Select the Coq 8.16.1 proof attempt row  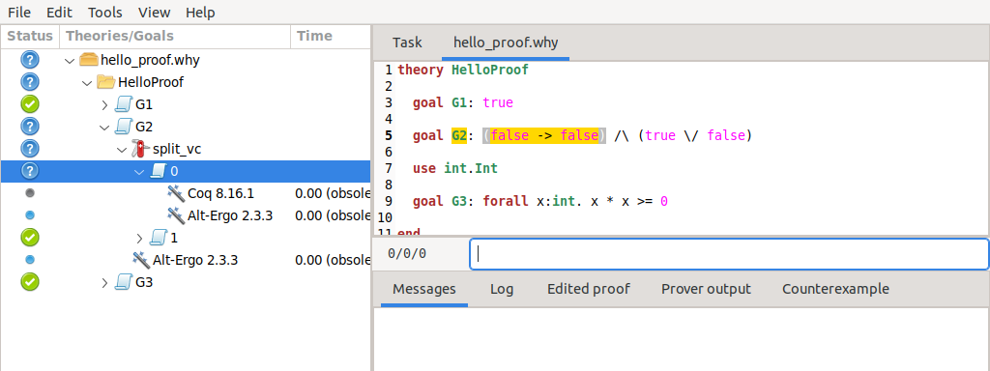[x=186, y=193]
